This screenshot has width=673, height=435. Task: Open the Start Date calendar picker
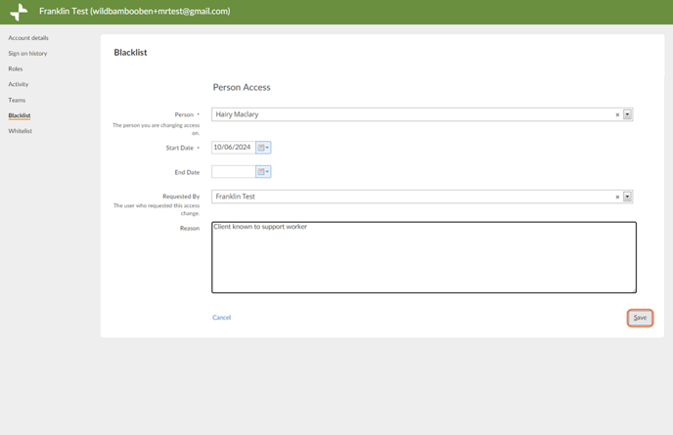pyautogui.click(x=263, y=148)
